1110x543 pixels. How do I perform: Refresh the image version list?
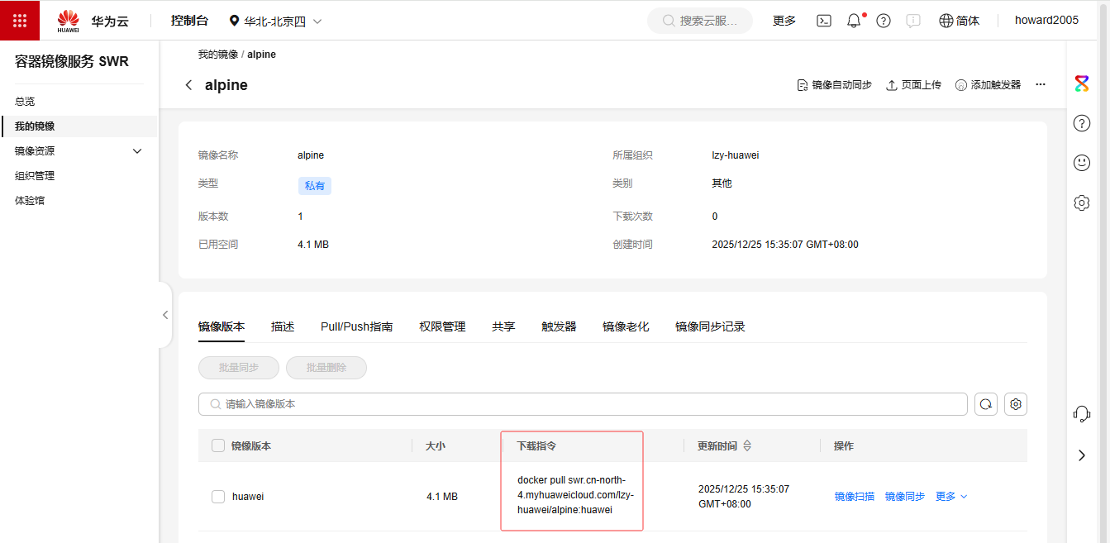pyautogui.click(x=986, y=404)
